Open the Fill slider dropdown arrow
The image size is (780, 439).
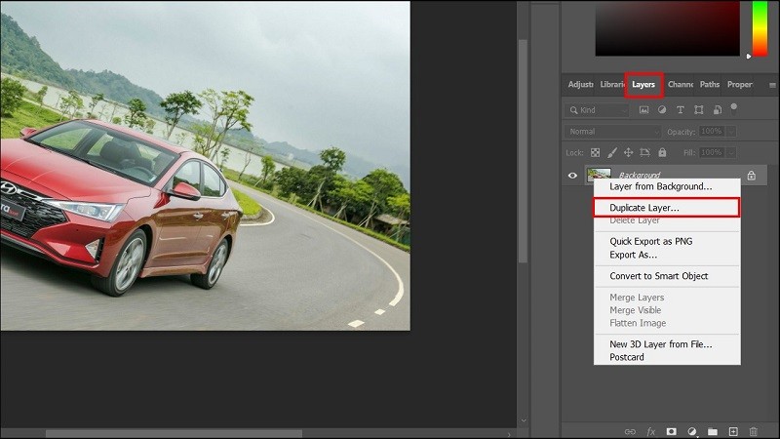pos(730,152)
